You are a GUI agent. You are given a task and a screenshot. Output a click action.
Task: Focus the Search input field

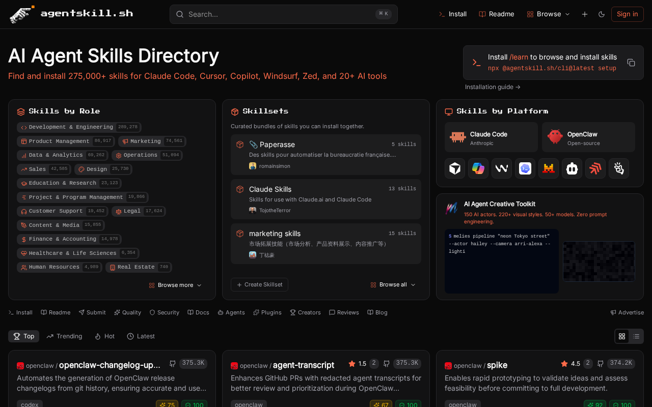pyautogui.click(x=283, y=14)
